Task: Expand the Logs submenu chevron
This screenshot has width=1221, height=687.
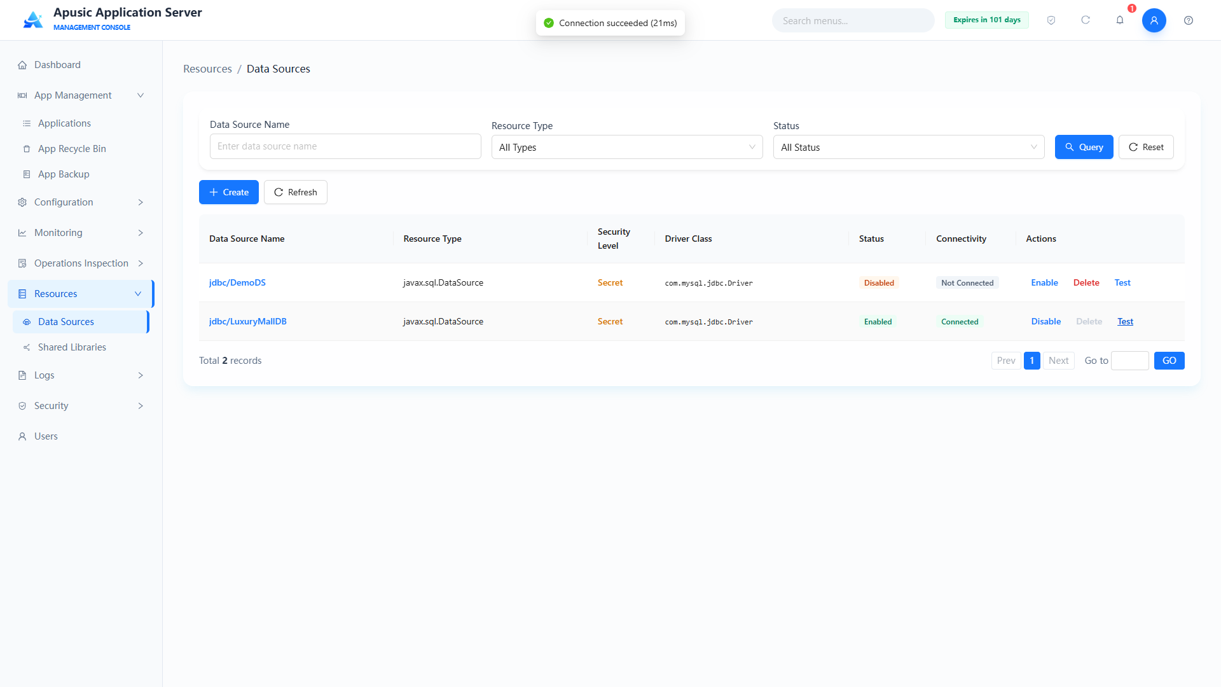Action: click(x=141, y=375)
